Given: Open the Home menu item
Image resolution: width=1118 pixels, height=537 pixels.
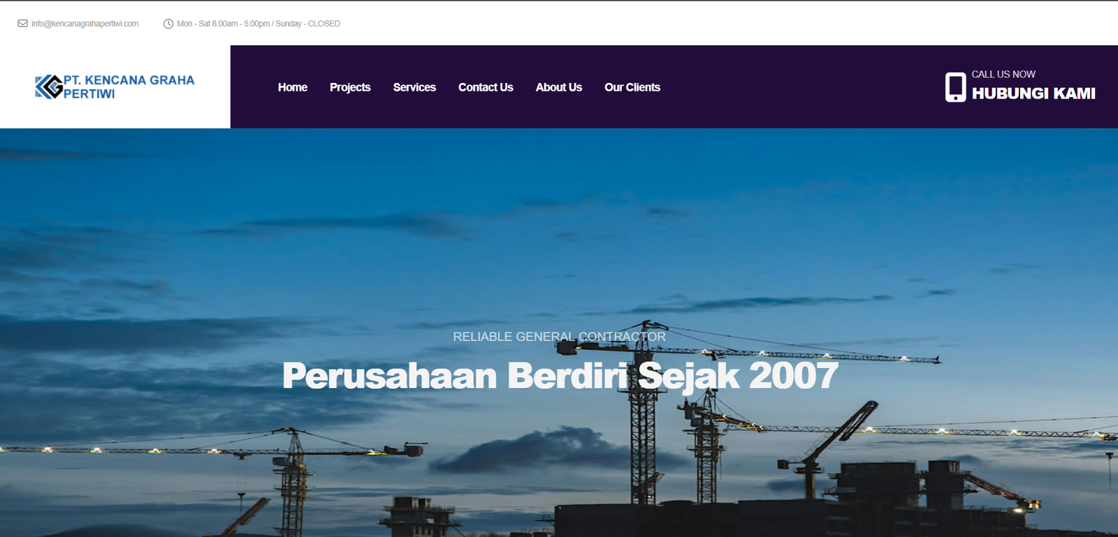Looking at the screenshot, I should [293, 87].
